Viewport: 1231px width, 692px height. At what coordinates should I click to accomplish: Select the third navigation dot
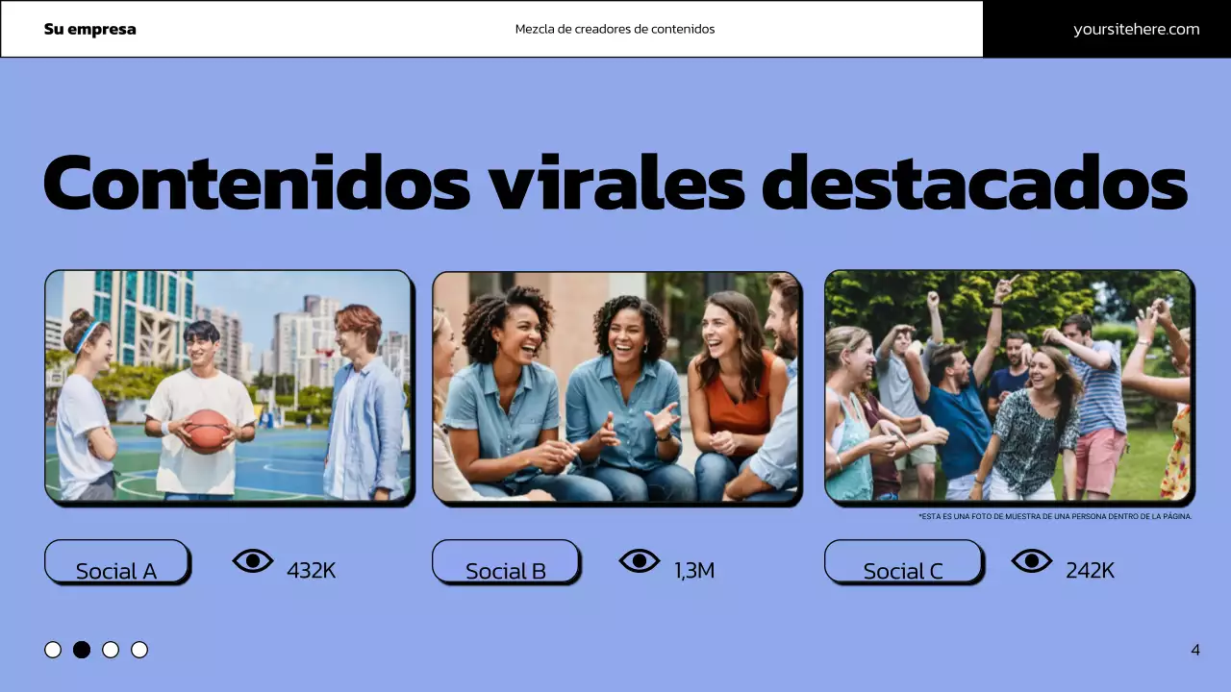click(x=111, y=650)
